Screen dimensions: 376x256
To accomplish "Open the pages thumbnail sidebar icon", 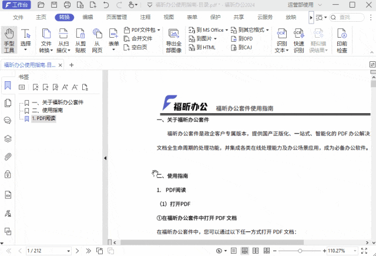I will 8,103.
